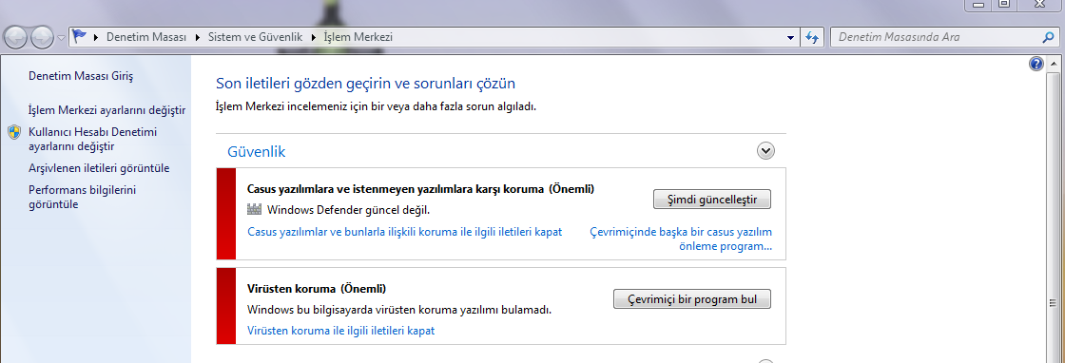This screenshot has width=1065, height=363.
Task: Click the vertical scrollbar up arrow
Action: (x=1055, y=64)
